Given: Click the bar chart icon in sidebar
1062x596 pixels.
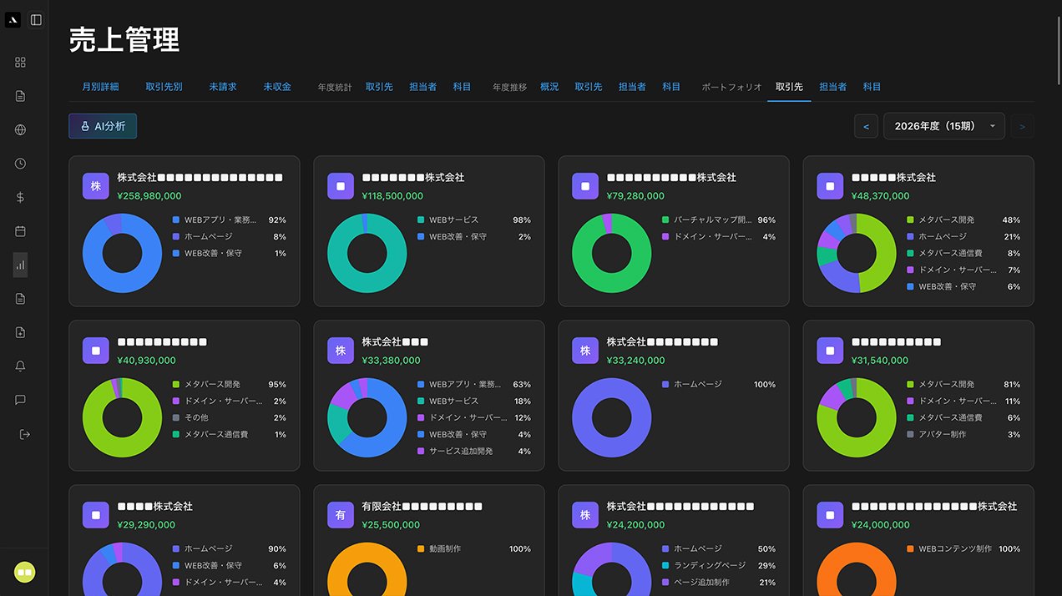Looking at the screenshot, I should [x=21, y=265].
